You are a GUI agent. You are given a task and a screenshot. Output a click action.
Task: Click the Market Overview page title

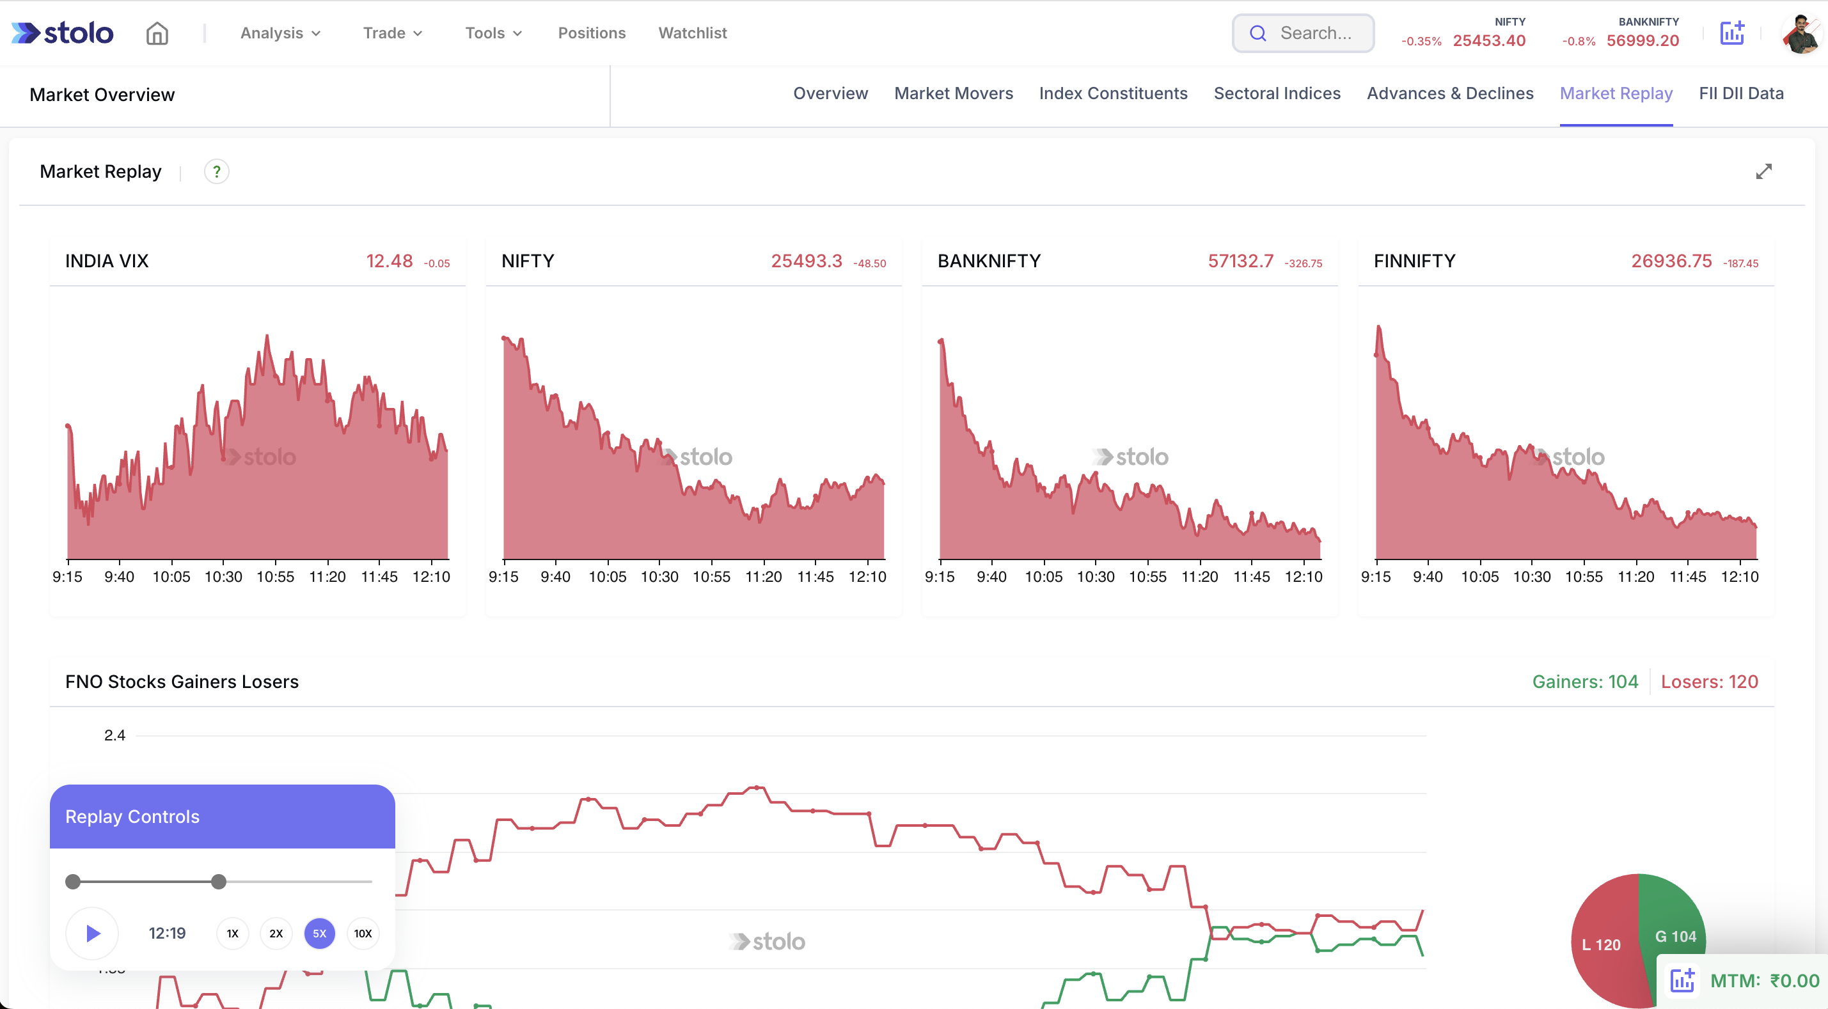click(x=102, y=95)
